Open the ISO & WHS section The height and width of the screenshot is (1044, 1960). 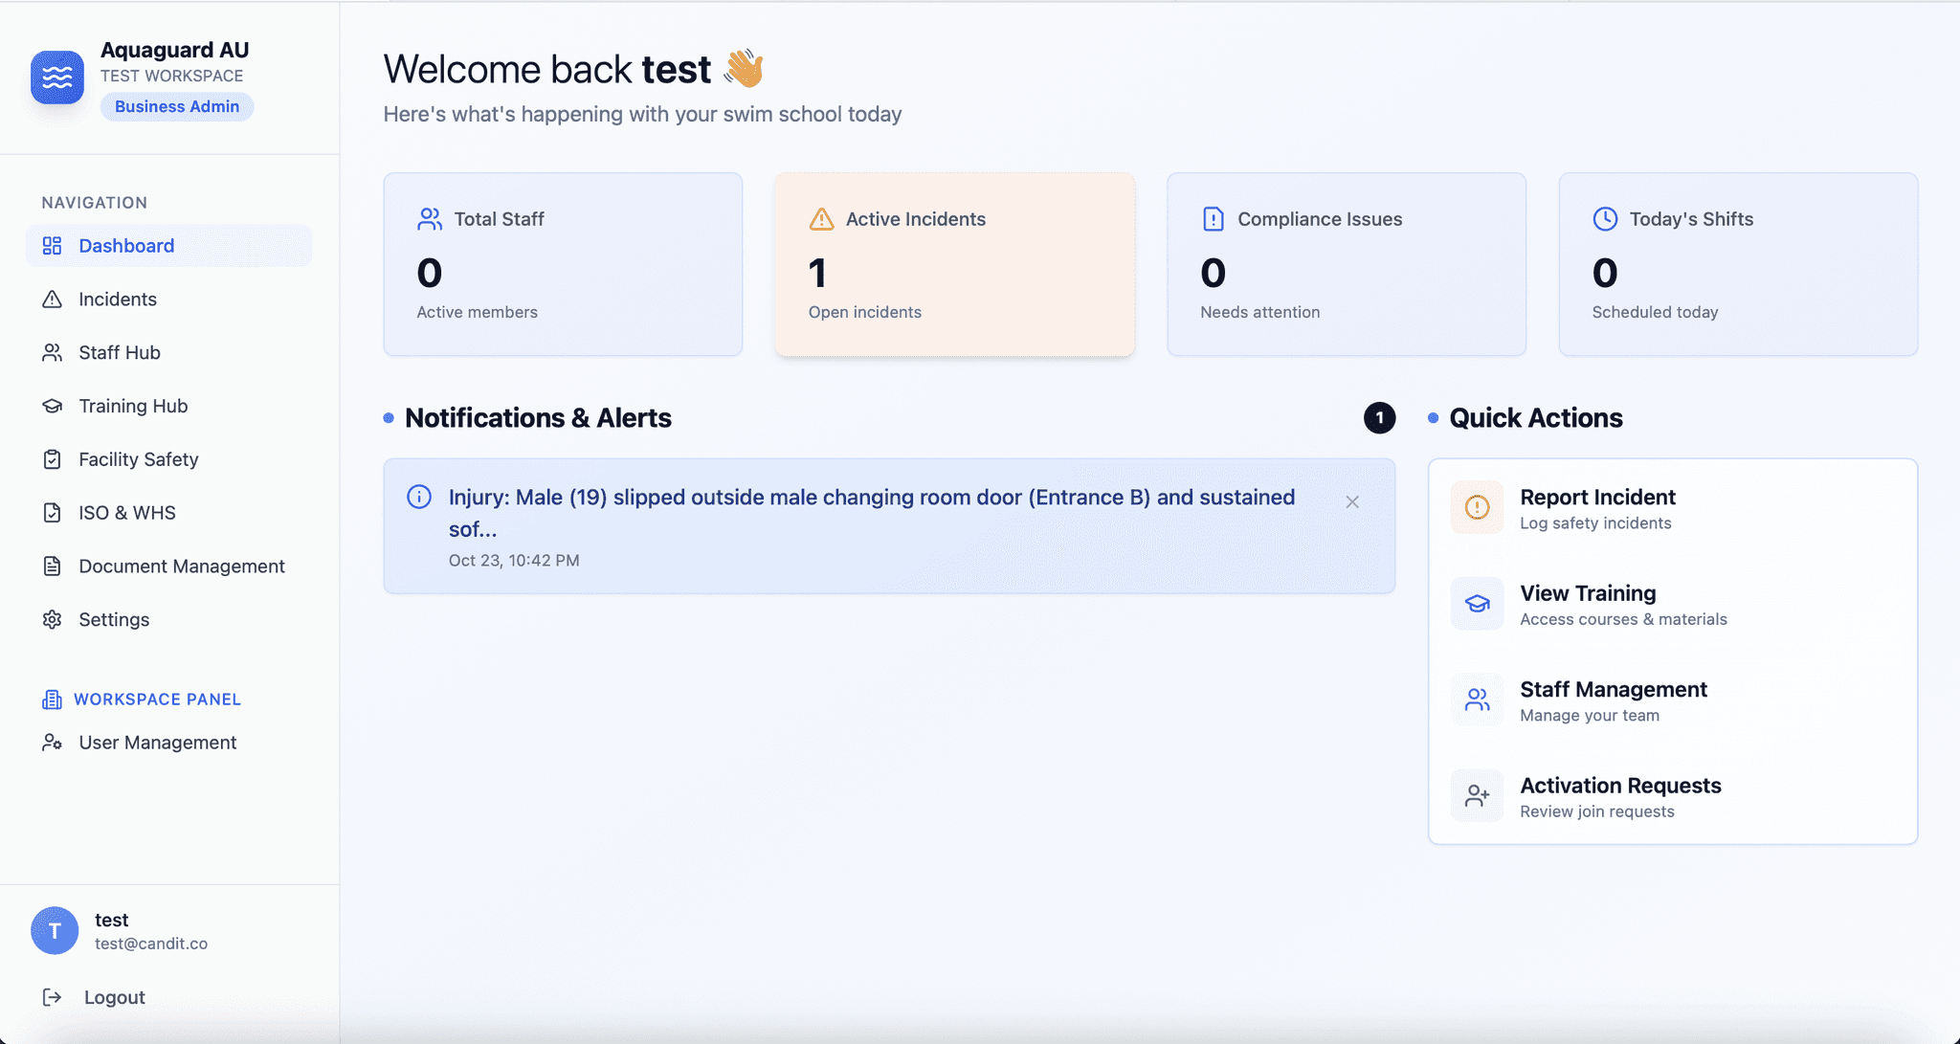point(168,513)
